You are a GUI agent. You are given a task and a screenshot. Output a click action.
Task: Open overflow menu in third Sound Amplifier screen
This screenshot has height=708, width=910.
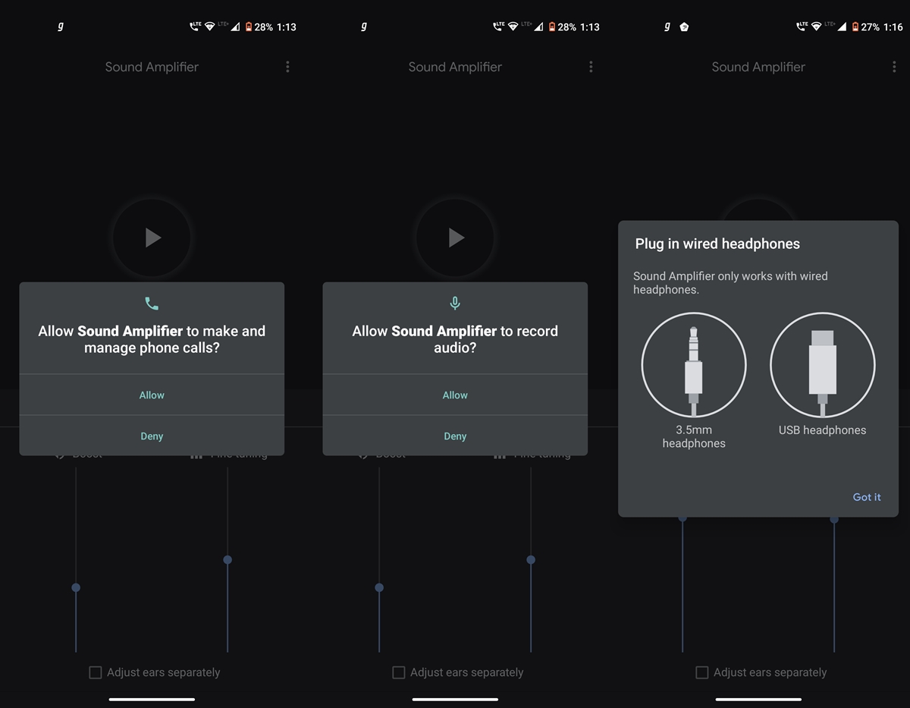coord(894,67)
